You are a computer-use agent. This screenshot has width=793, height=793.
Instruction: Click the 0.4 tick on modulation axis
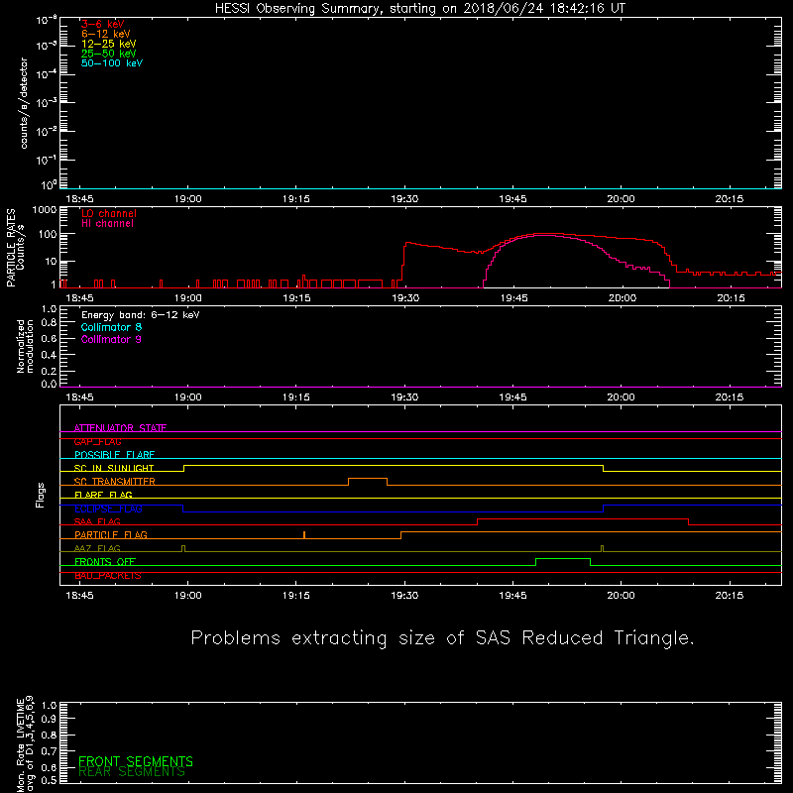pyautogui.click(x=49, y=355)
